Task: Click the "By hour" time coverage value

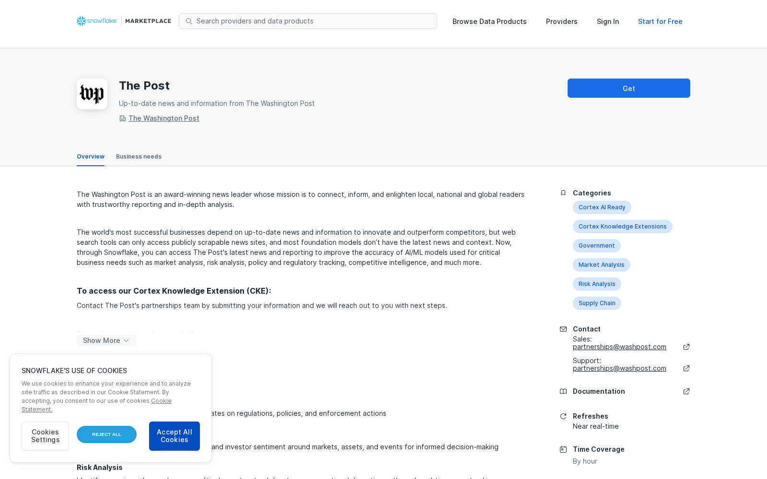Action: tap(585, 461)
